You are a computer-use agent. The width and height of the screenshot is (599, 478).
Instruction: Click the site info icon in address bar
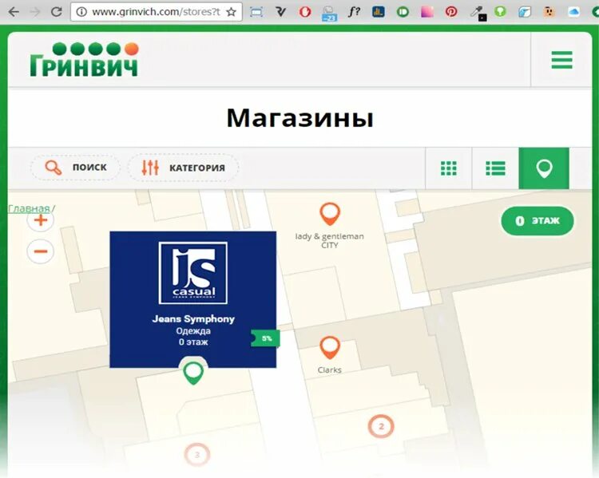pyautogui.click(x=81, y=12)
